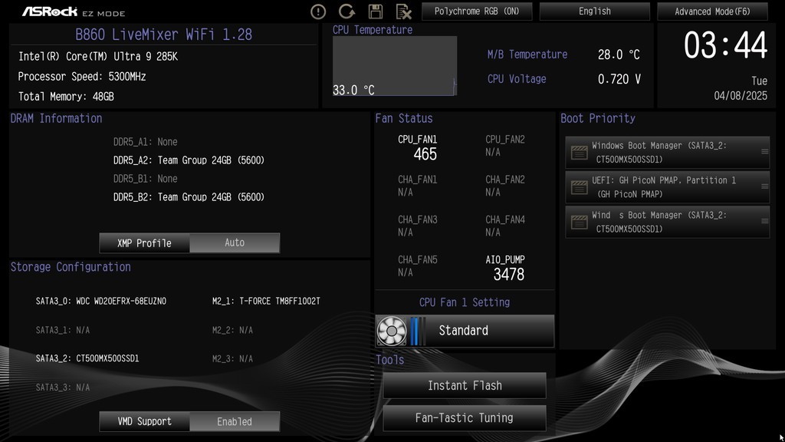Click the Storage Configuration heading

(x=71, y=267)
